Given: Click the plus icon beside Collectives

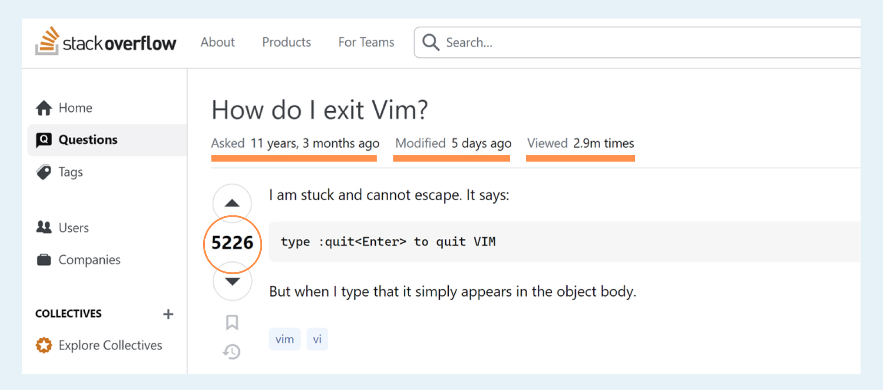Looking at the screenshot, I should click(168, 314).
